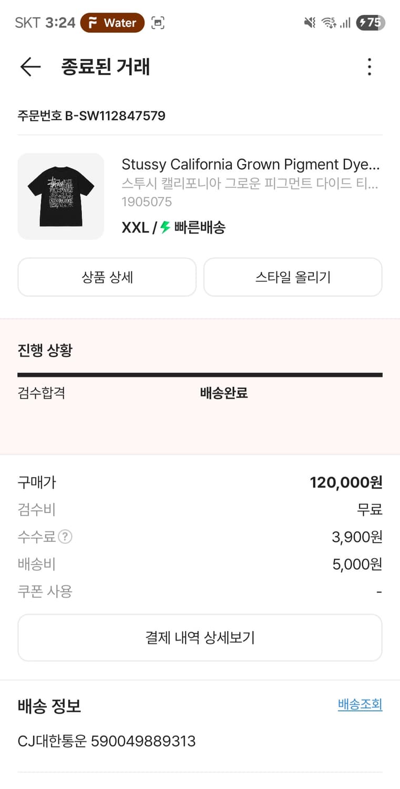Tap the fee help question mark icon
400x789 pixels.
65,537
